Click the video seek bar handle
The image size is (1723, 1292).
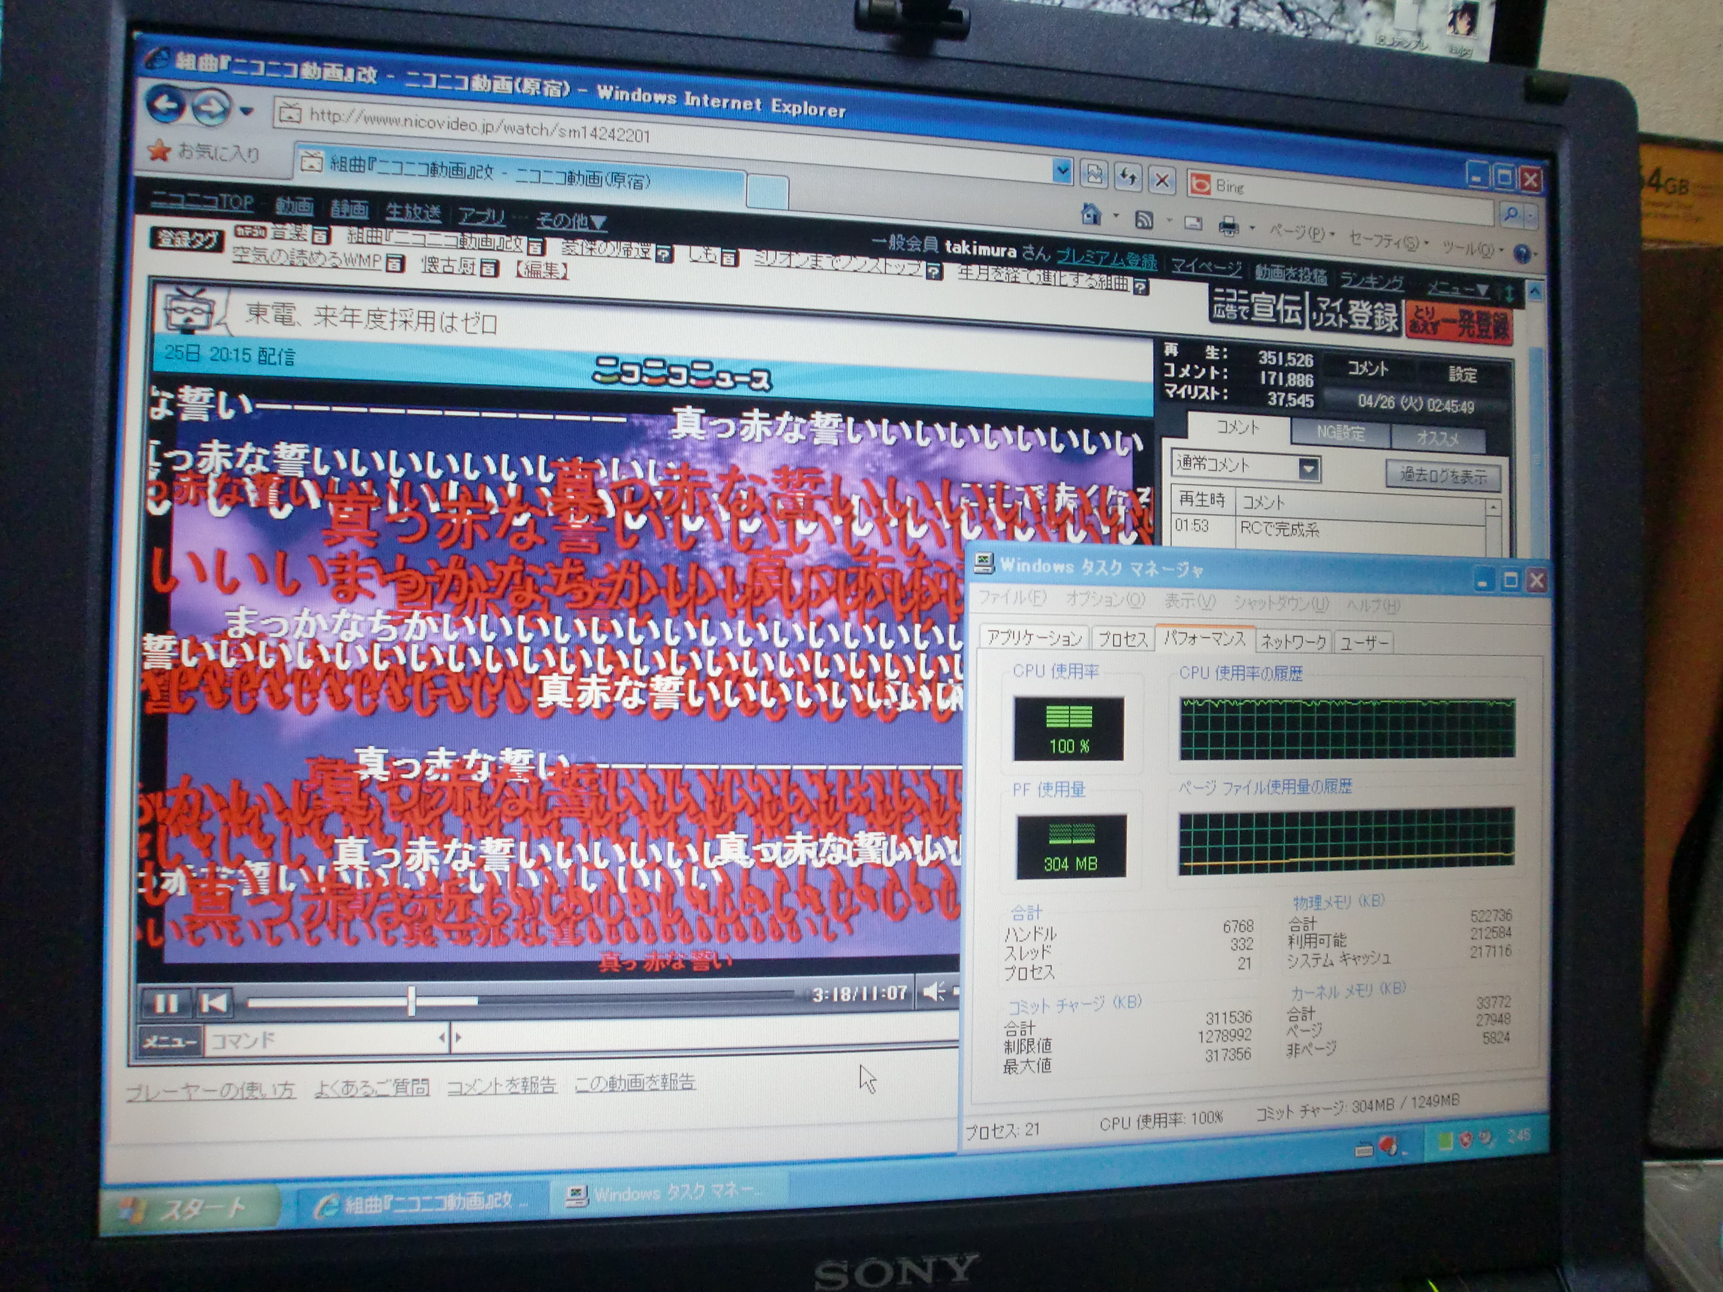click(411, 1000)
